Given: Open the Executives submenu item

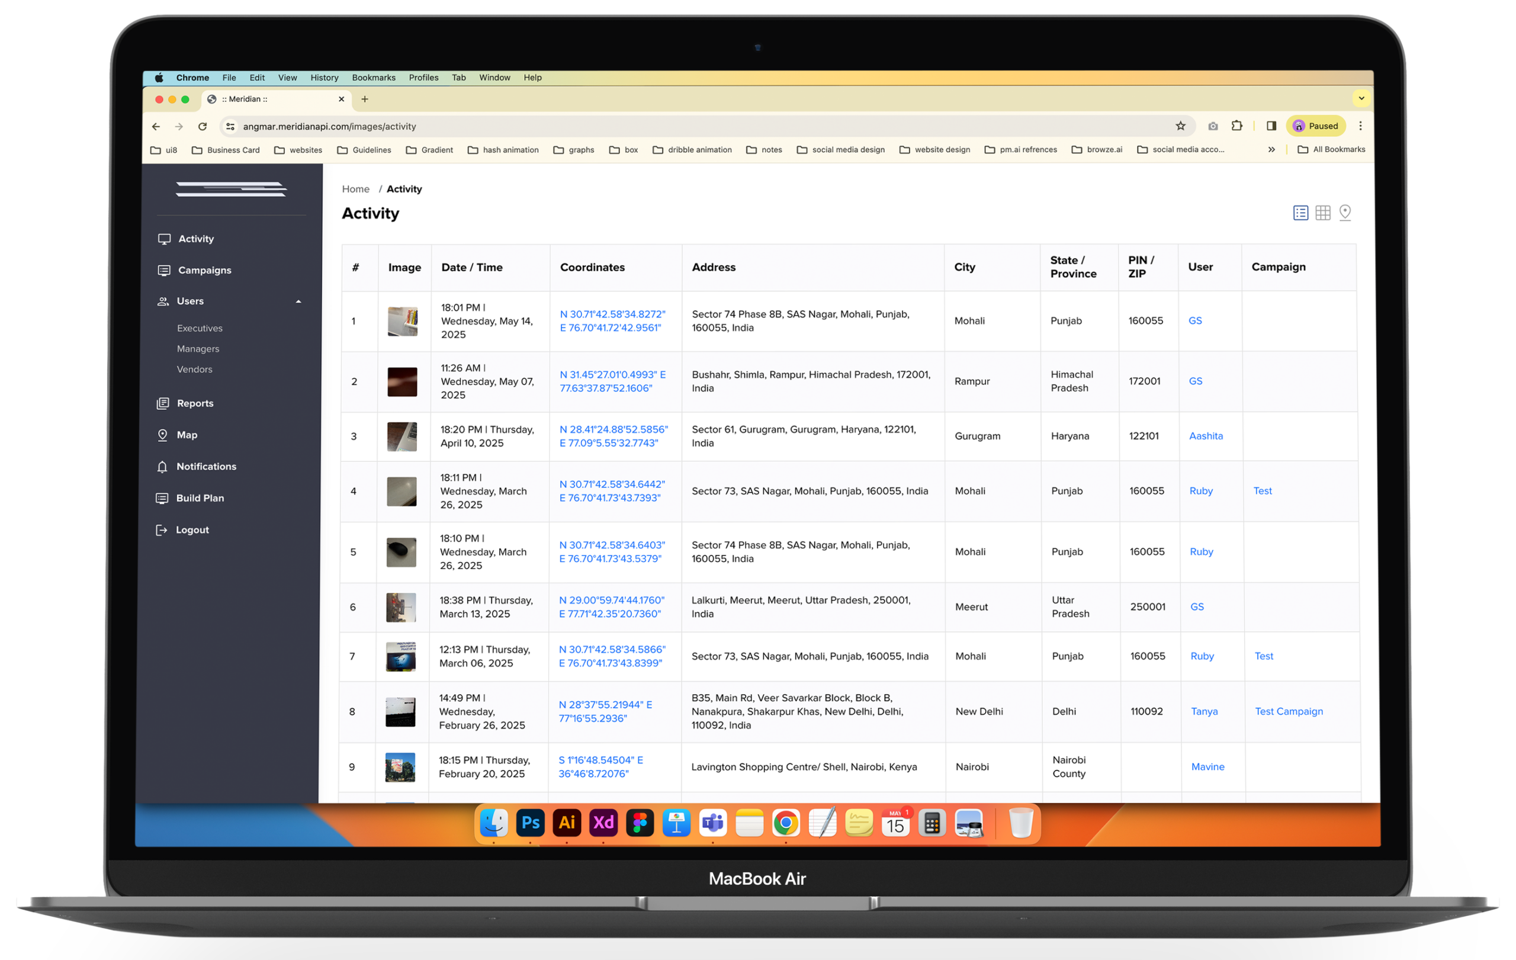Looking at the screenshot, I should click(200, 328).
